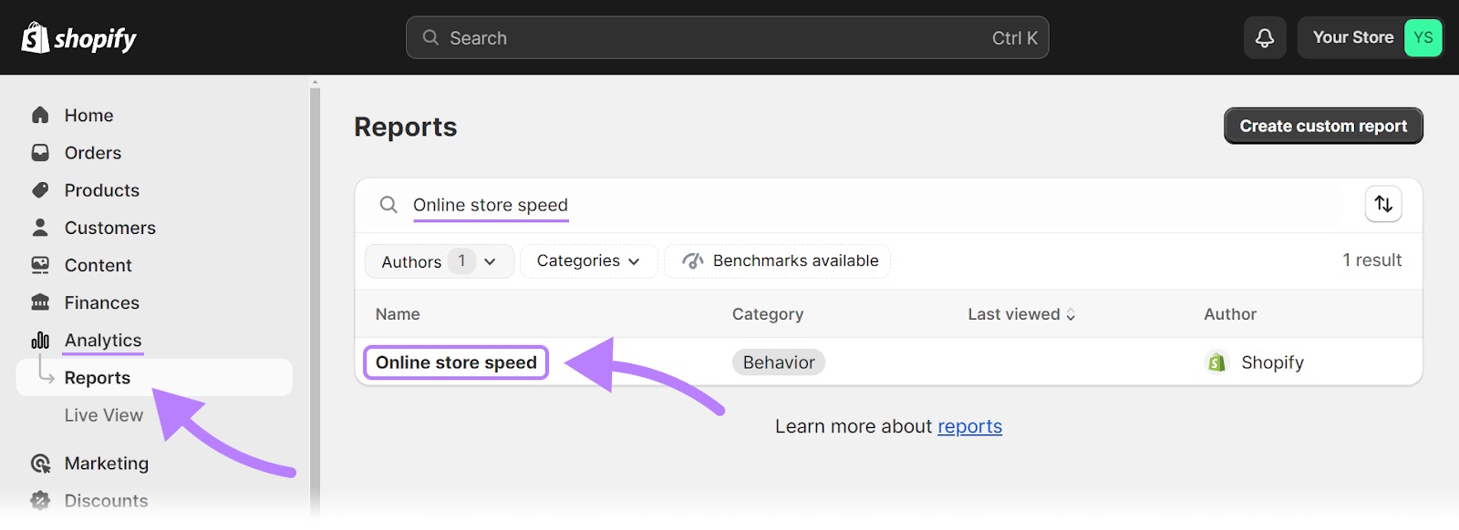Open Analytics in the sidebar
Image resolution: width=1459 pixels, height=530 pixels.
[x=103, y=341]
